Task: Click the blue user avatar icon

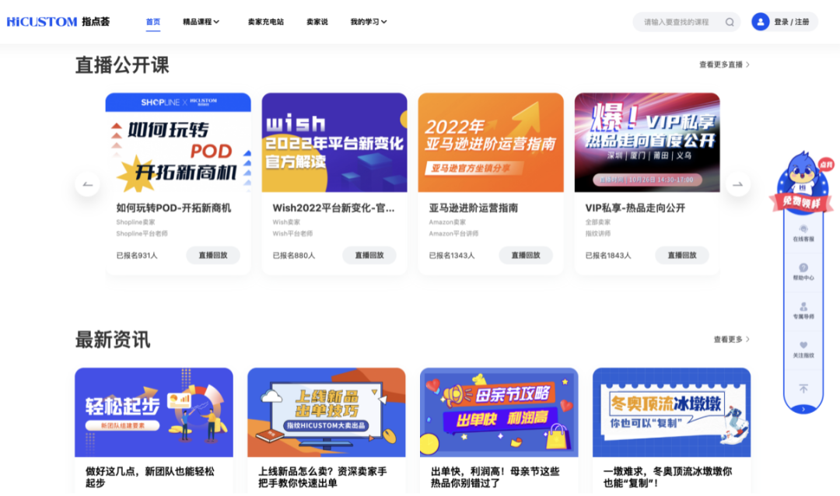Action: click(x=760, y=22)
